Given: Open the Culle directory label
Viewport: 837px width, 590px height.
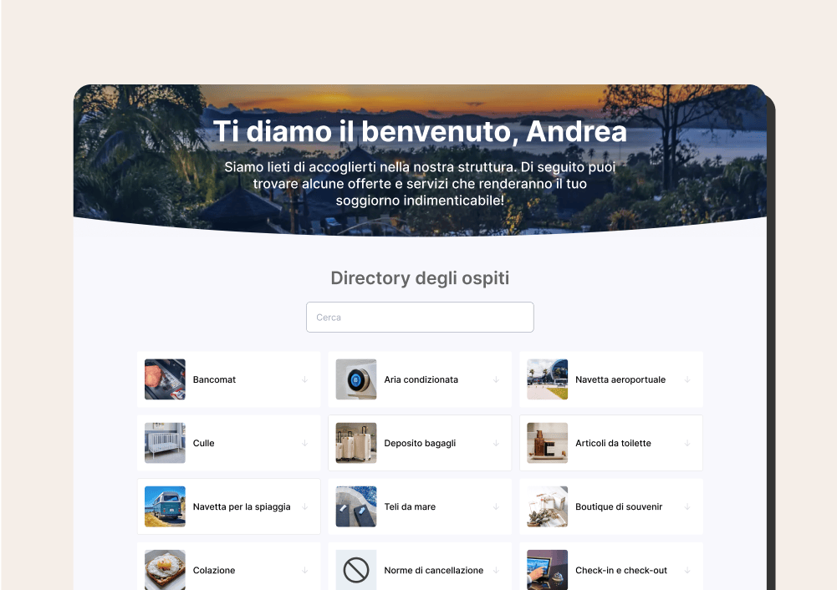Looking at the screenshot, I should point(204,443).
